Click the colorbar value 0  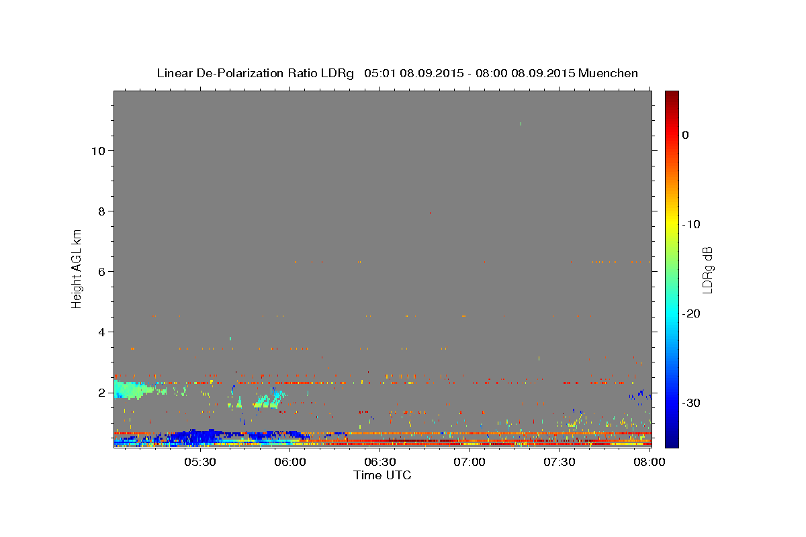tap(686, 135)
